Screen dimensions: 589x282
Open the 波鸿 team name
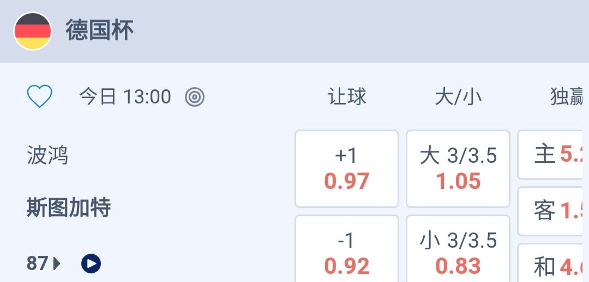48,156
